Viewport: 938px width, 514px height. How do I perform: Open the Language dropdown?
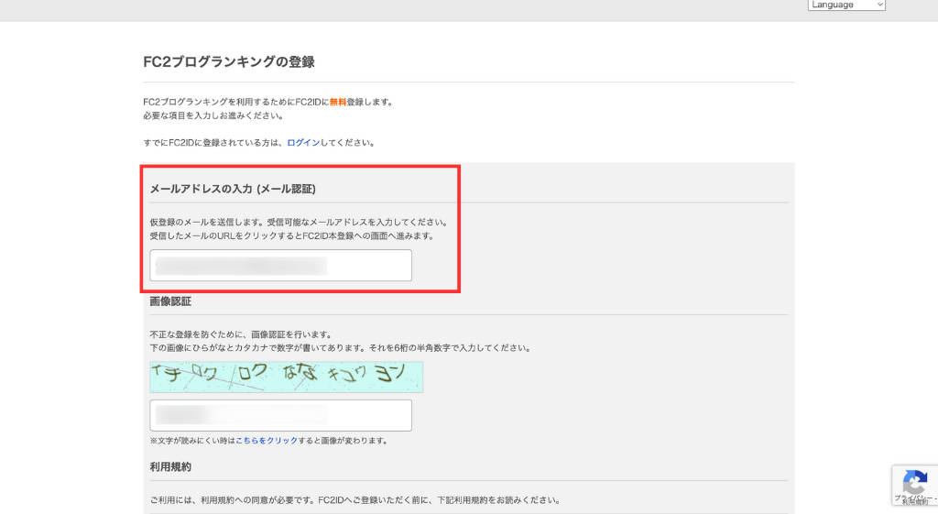click(845, 5)
